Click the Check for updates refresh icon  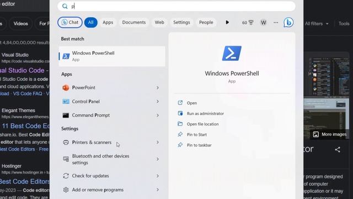click(x=66, y=176)
